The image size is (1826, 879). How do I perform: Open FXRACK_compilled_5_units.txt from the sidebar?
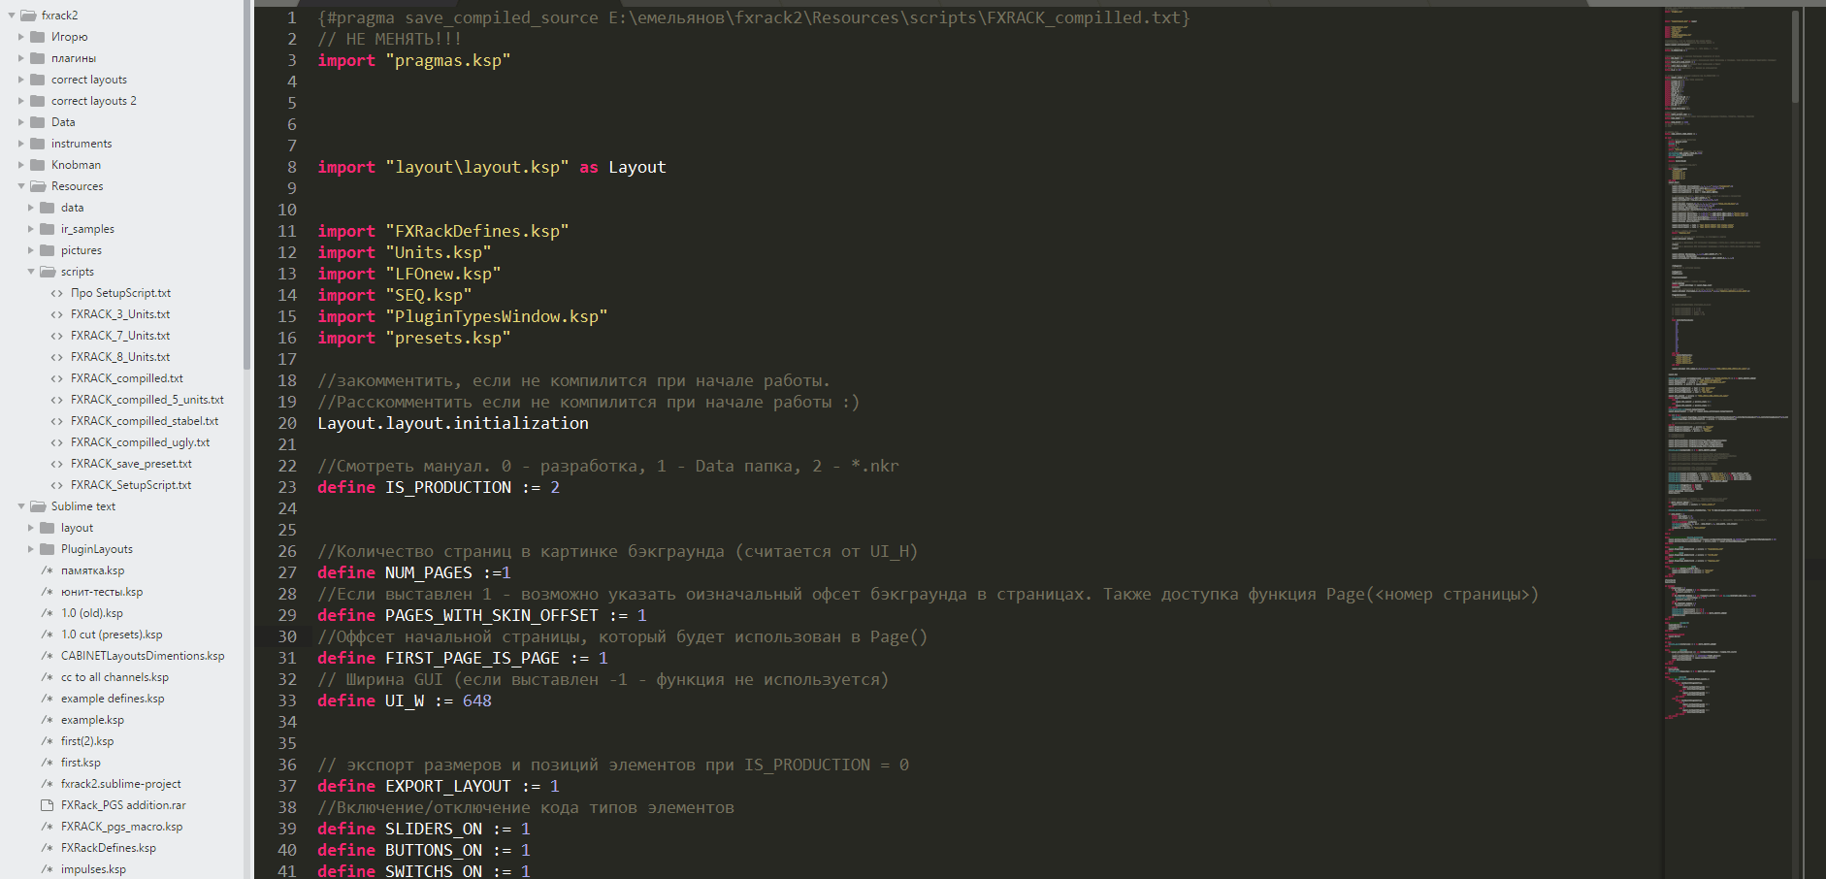(x=147, y=400)
